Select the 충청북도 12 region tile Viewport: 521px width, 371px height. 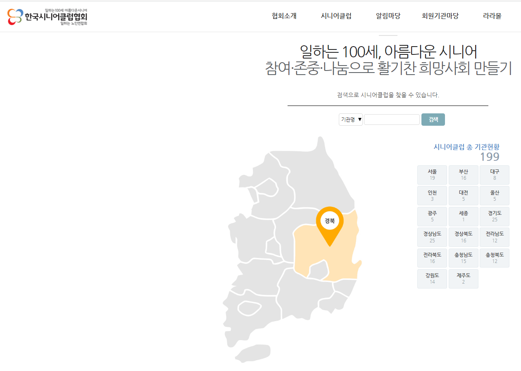(x=495, y=258)
